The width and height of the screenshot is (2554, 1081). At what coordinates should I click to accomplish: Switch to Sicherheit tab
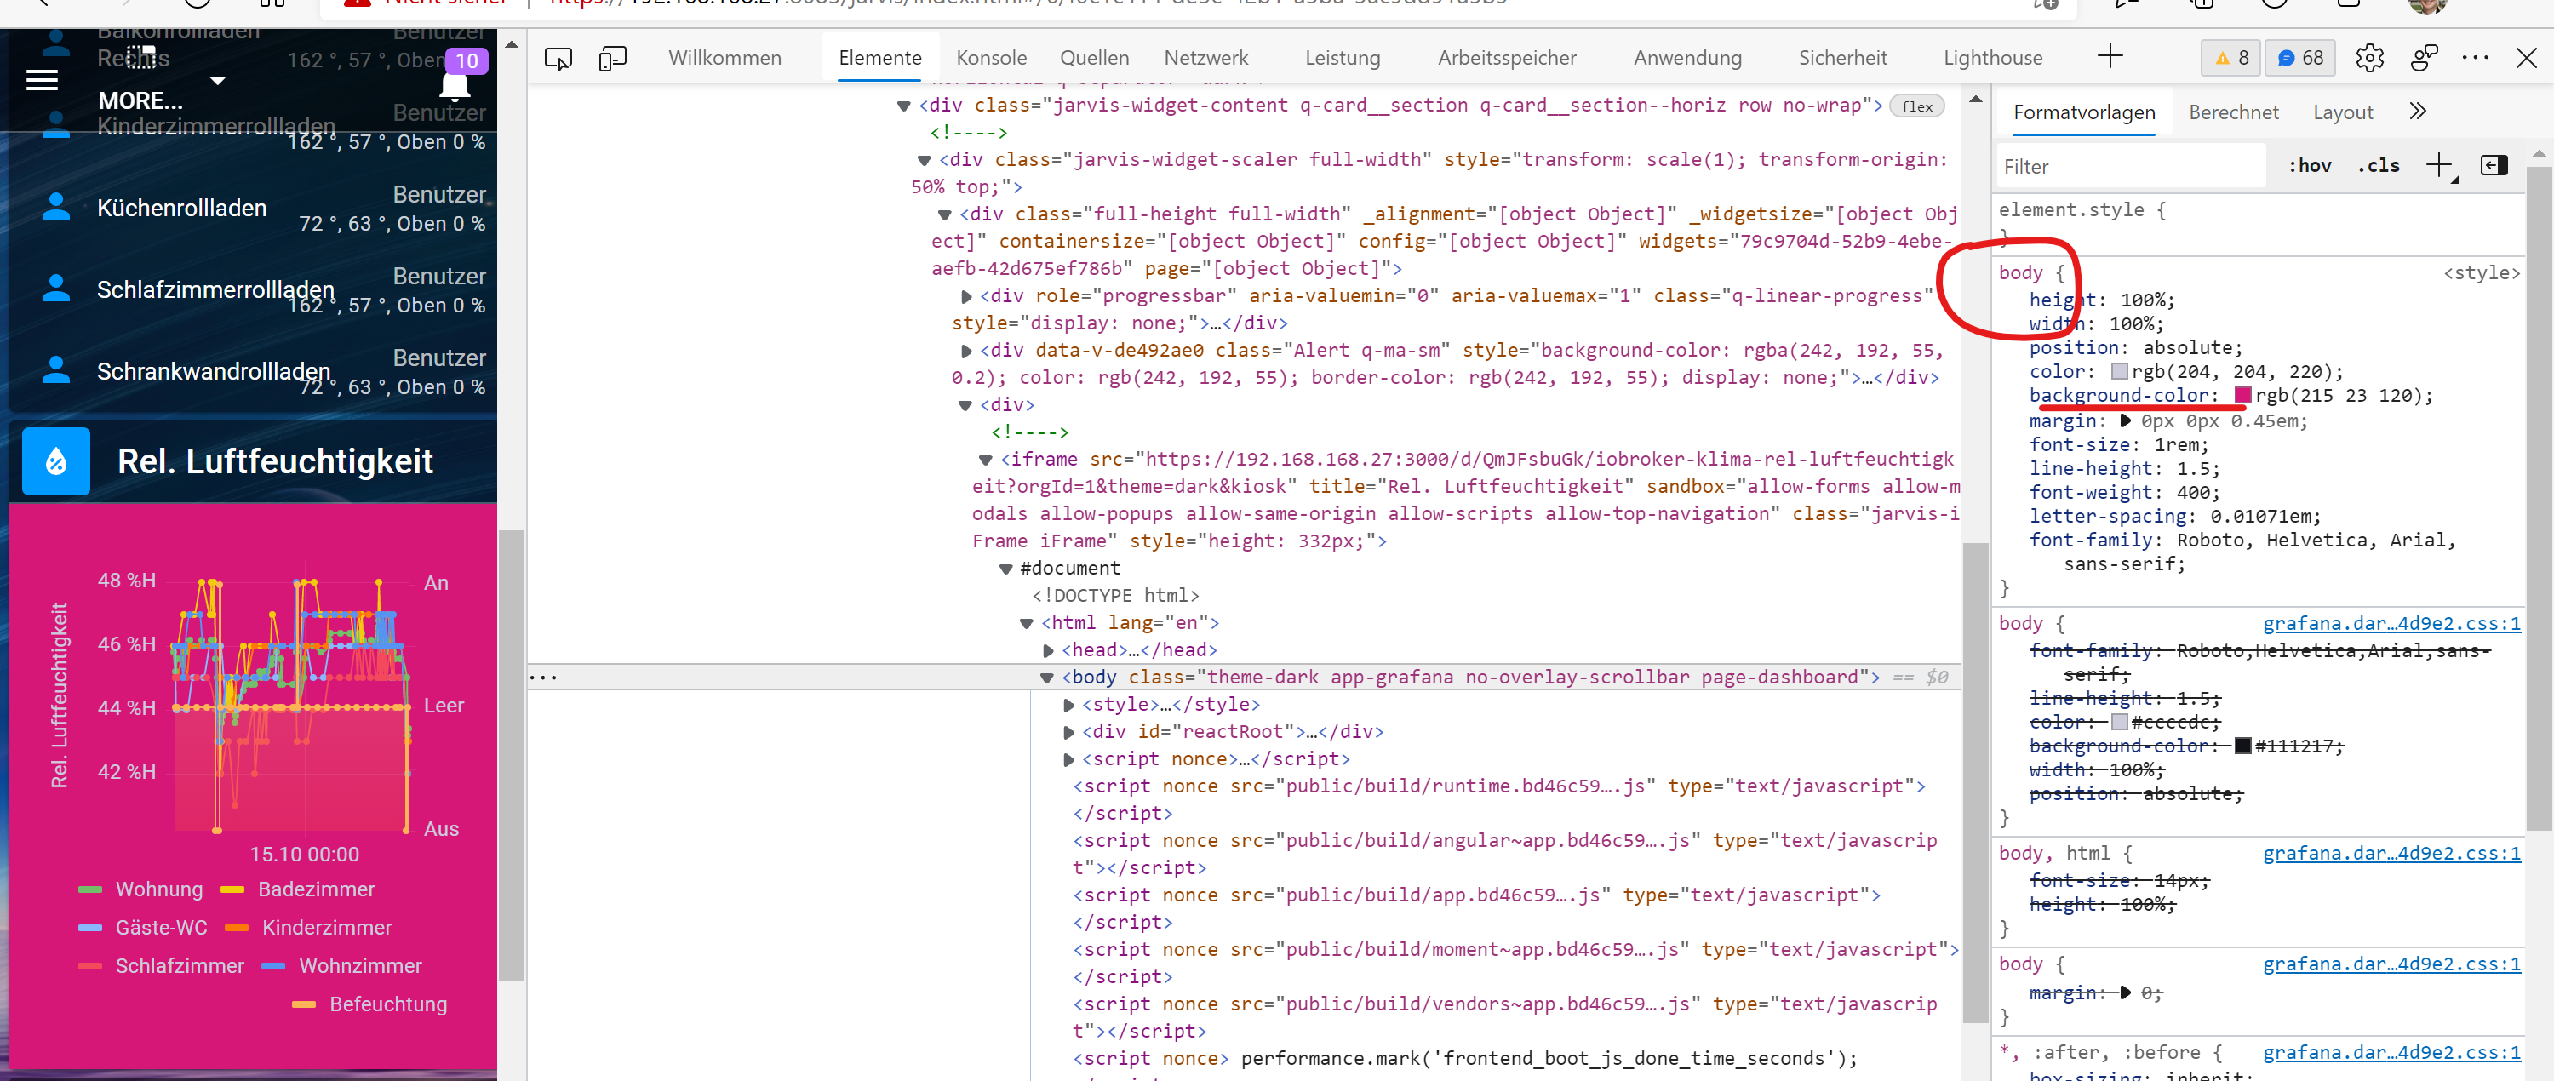1842,59
